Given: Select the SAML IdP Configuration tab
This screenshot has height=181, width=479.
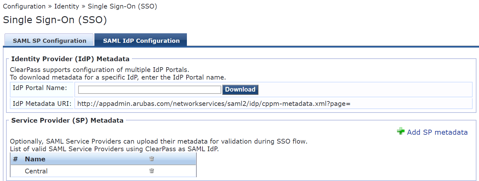Looking at the screenshot, I should coord(141,41).
